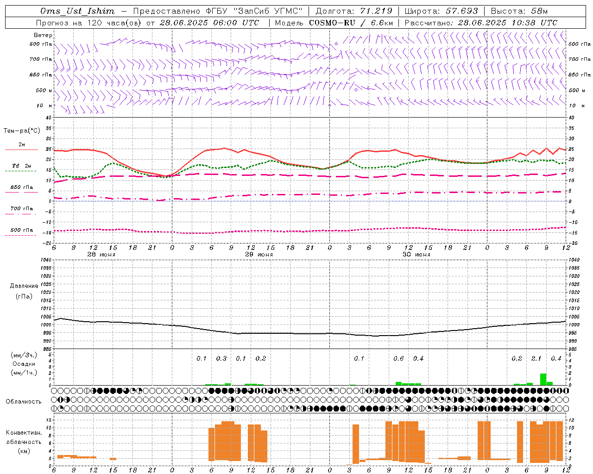Image resolution: width=593 pixels, height=474 pixels.
Task: Click the (мм/1ч.) precipitation unit label
Action: (x=24, y=373)
